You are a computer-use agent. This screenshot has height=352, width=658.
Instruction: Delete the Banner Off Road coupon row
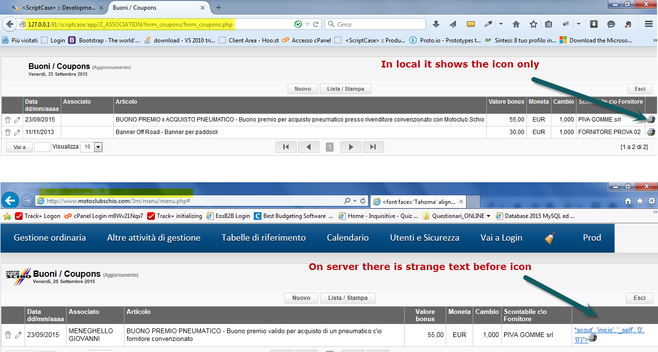(8, 132)
